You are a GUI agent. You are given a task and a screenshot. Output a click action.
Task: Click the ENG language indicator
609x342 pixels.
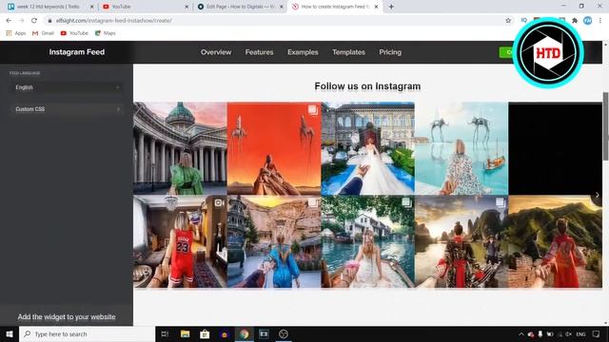[x=580, y=333]
